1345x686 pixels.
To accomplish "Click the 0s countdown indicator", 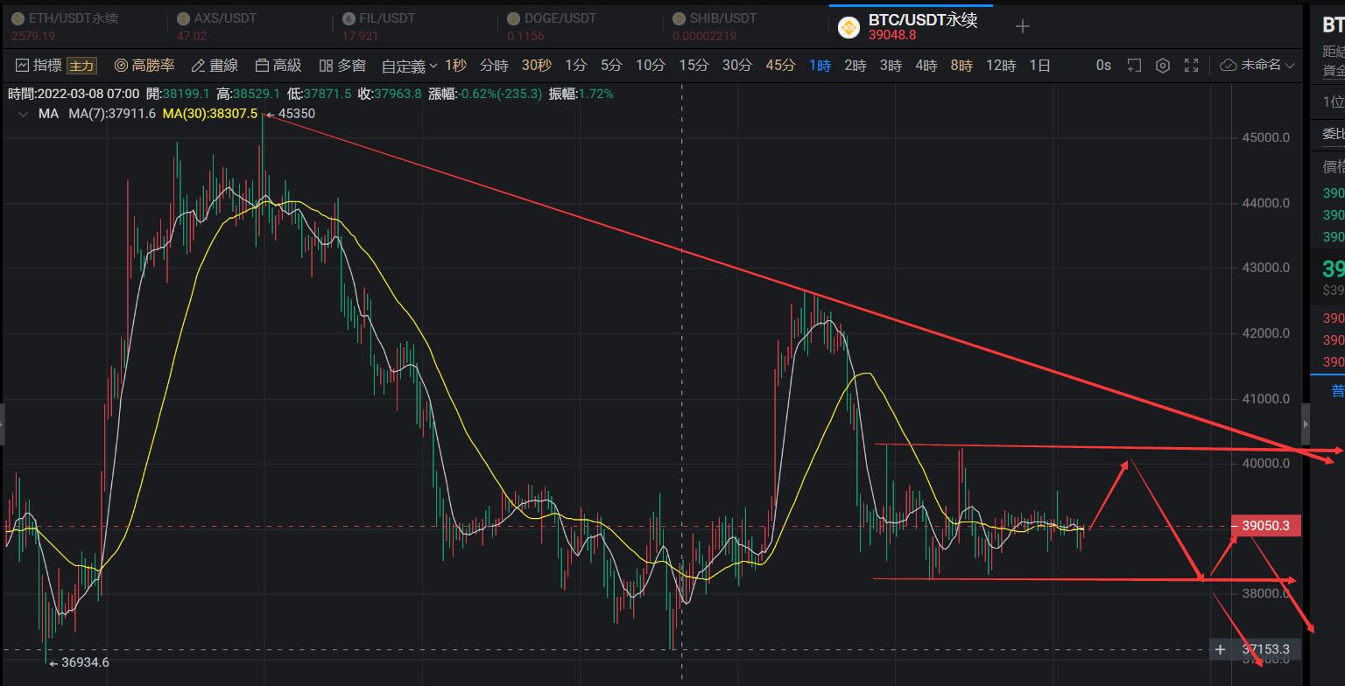I will (1103, 66).
